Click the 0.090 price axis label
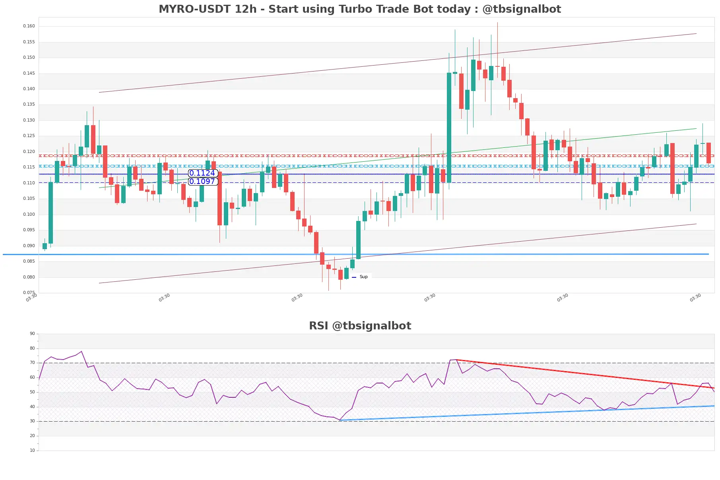This screenshot has height=480, width=720. pyautogui.click(x=29, y=246)
